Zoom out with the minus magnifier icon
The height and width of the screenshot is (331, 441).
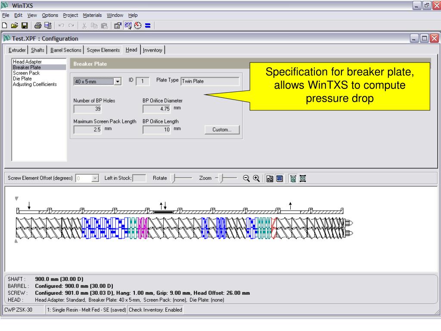[246, 178]
